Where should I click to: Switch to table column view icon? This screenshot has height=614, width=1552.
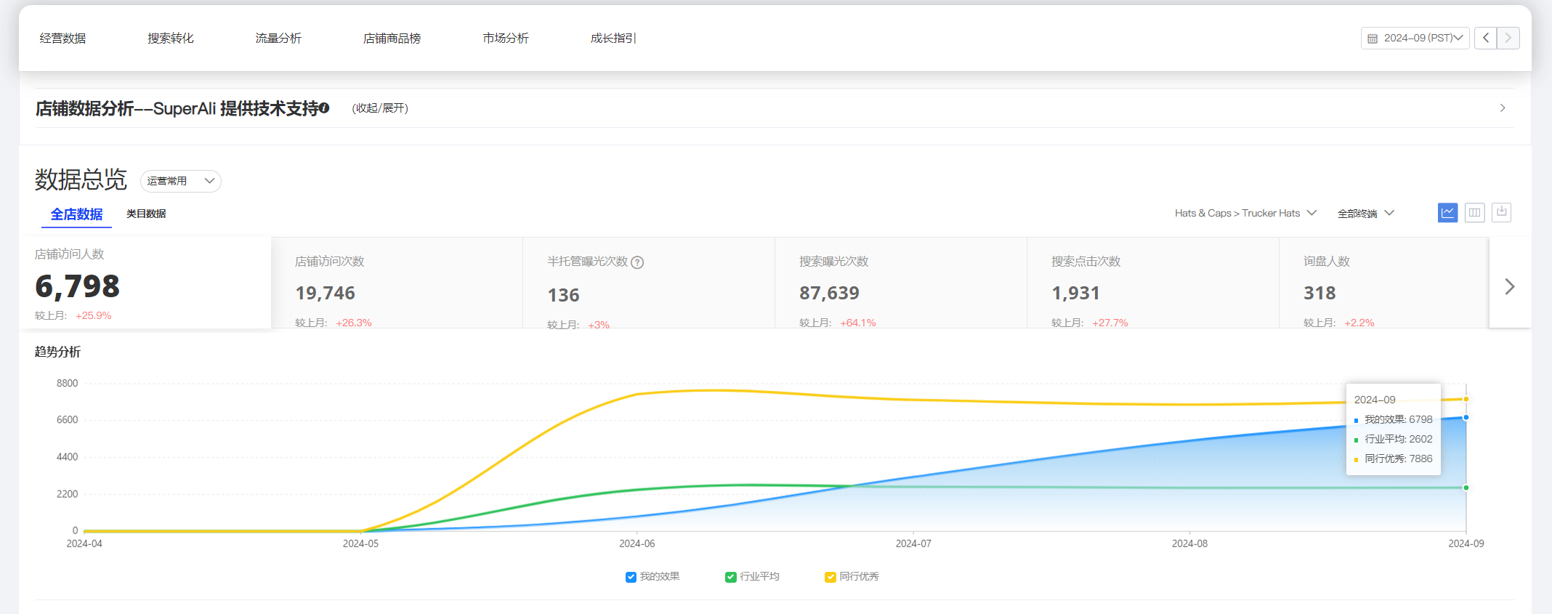click(1474, 213)
